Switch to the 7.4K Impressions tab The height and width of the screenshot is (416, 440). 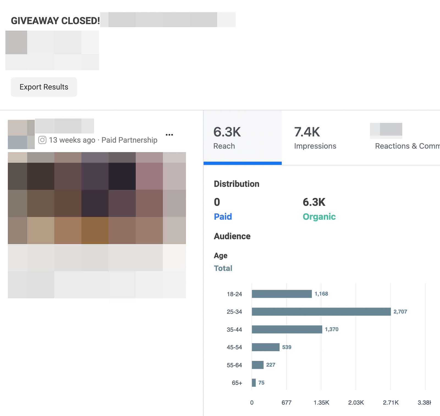[x=315, y=138]
